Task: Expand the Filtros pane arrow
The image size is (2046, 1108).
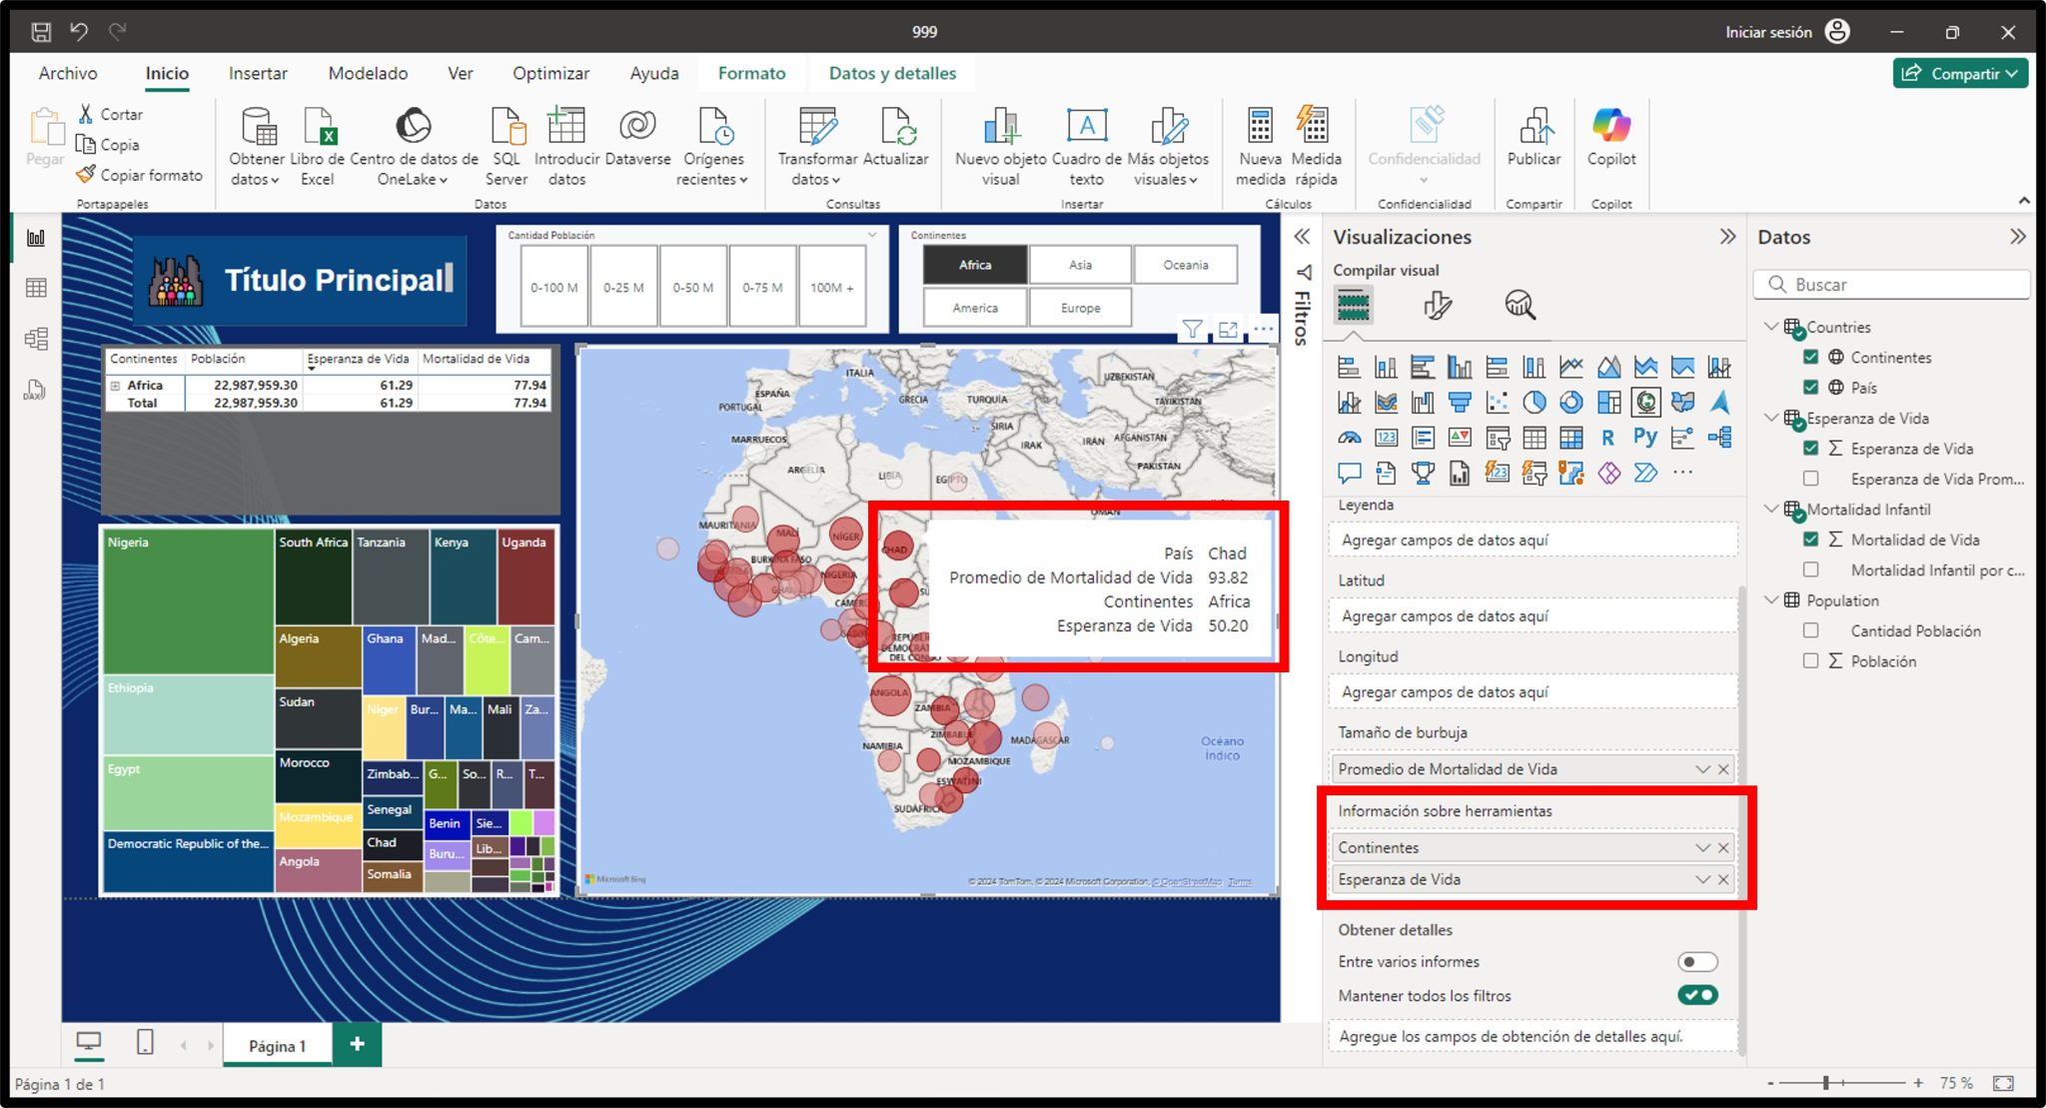Action: coord(1302,237)
